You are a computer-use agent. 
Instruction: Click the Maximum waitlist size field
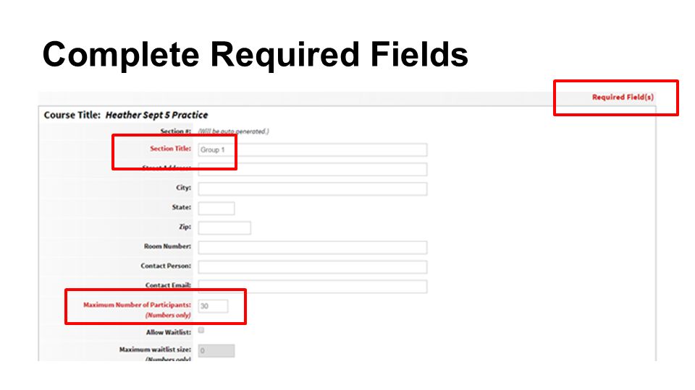click(216, 351)
